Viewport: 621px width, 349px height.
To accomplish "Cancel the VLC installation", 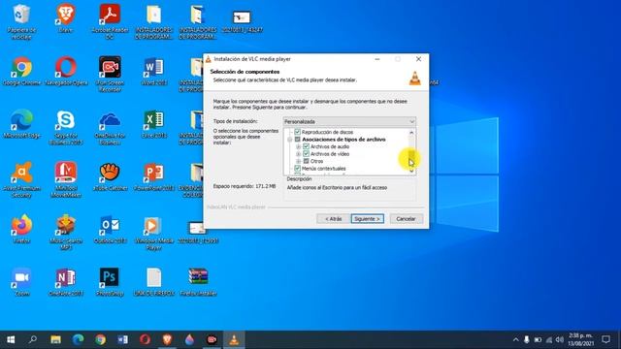I will (x=406, y=219).
